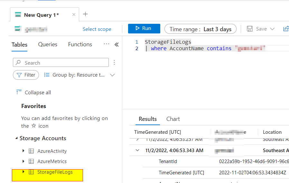Screen dimensions: 289x183
Task: Click the 'where' keyword on line 2
Action: click(x=159, y=49)
